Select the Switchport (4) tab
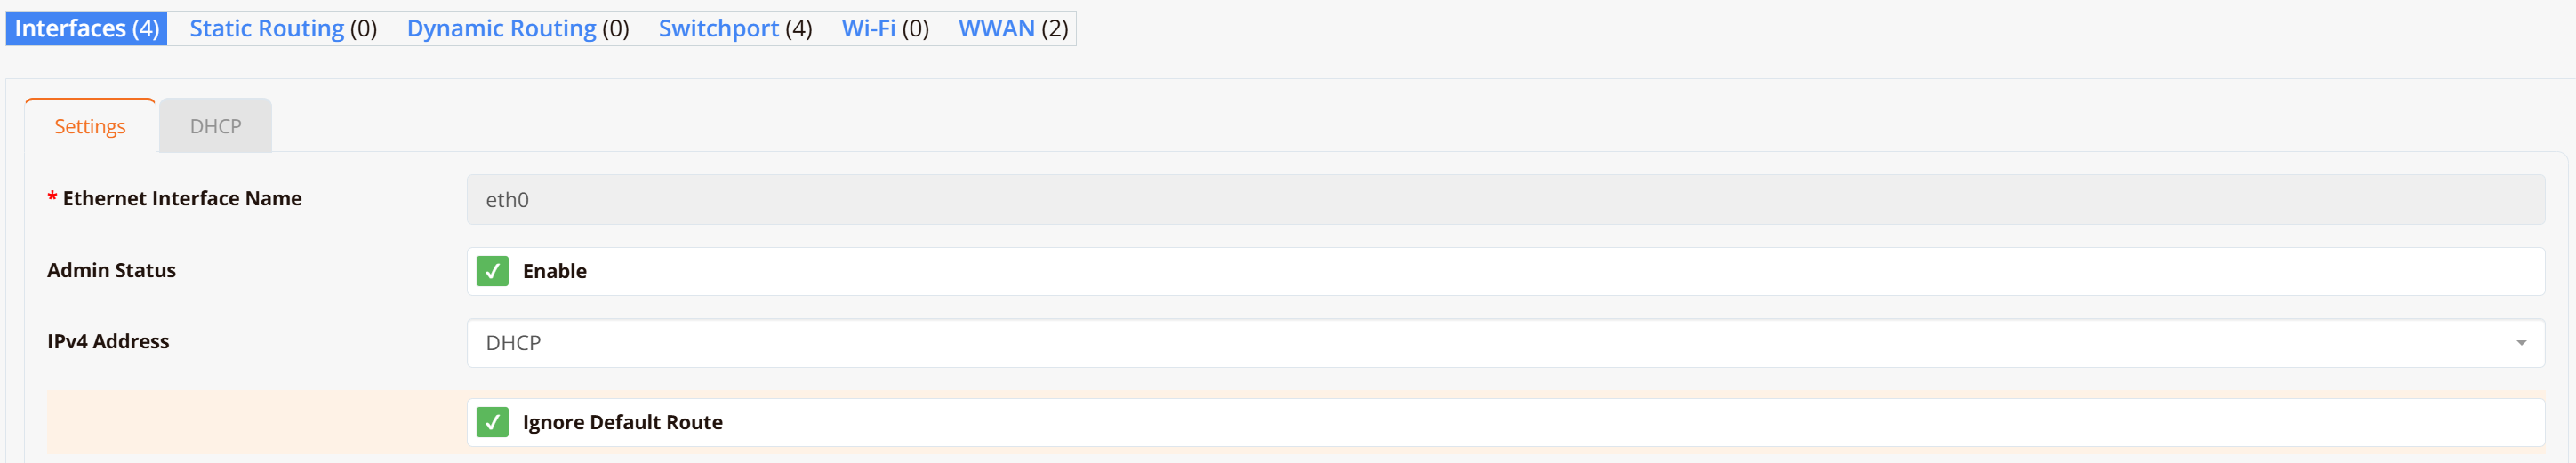Viewport: 2576px width, 463px height. (735, 28)
